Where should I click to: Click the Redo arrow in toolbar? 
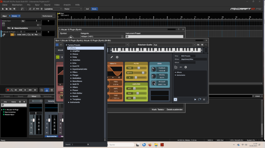26,9
